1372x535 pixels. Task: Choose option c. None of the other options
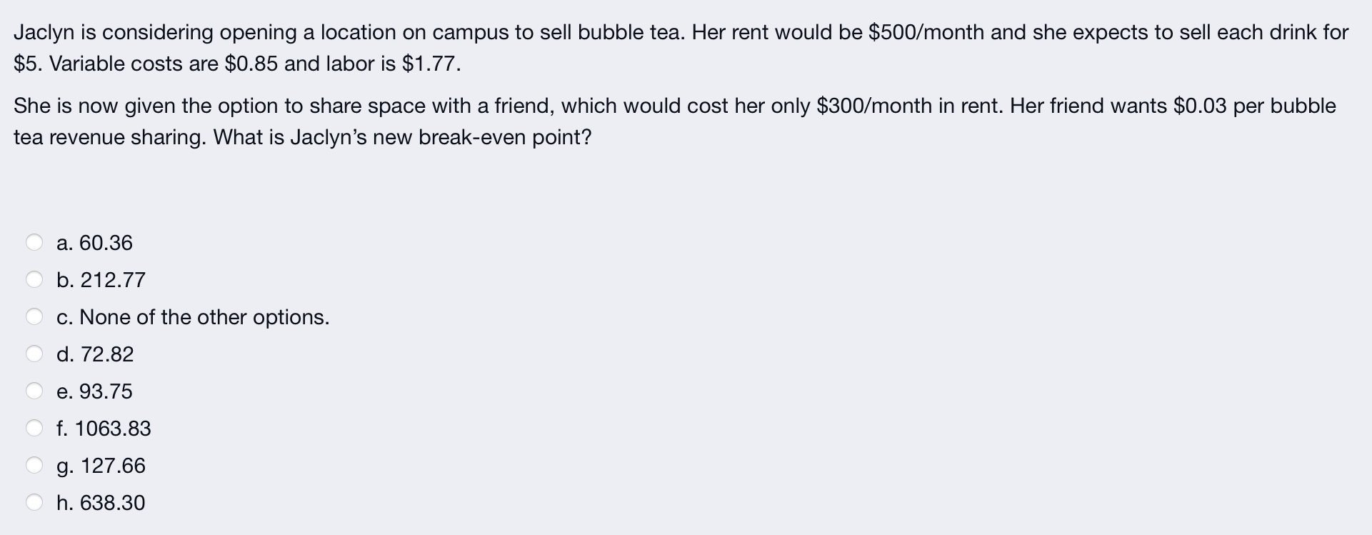pyautogui.click(x=34, y=316)
